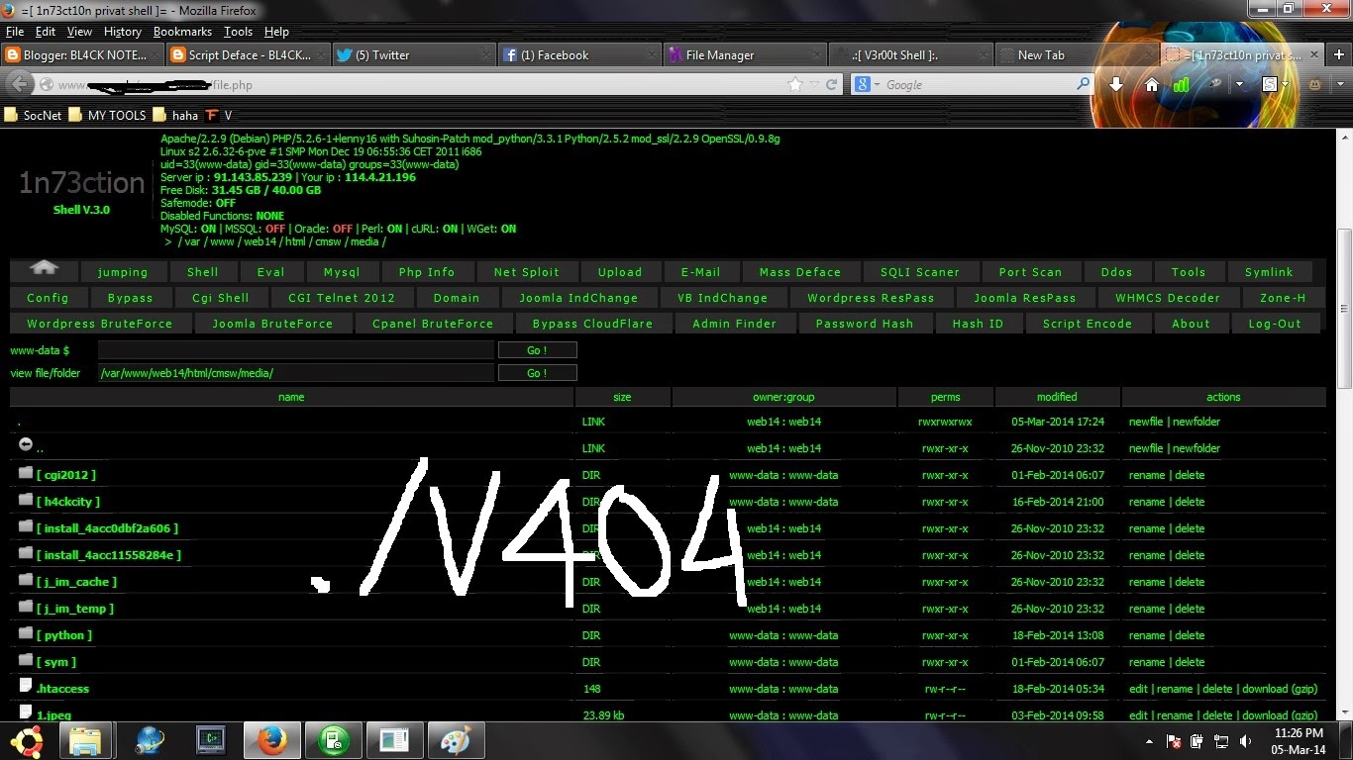The image size is (1353, 760).
Task: Launch Firefox from the taskbar icon
Action: click(x=271, y=740)
